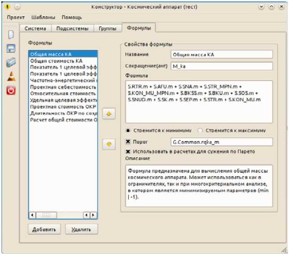Click the open folder icon in sidebar
The width and height of the screenshot is (289, 255).
[11, 63]
